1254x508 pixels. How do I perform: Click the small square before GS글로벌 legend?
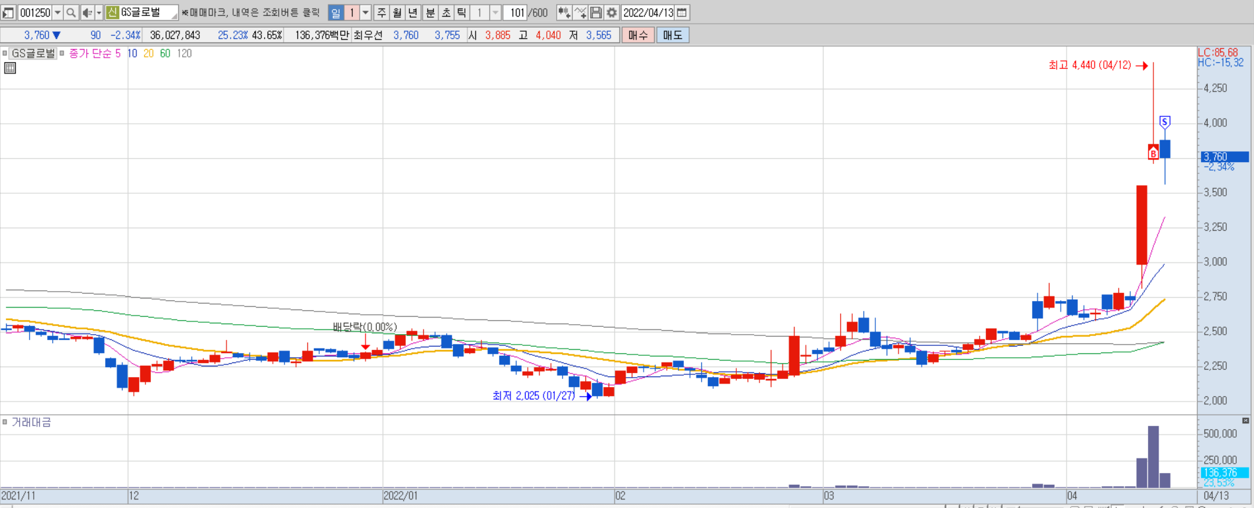click(5, 54)
